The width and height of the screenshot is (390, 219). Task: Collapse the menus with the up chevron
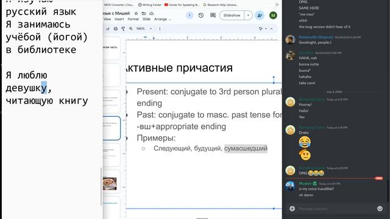(x=272, y=29)
